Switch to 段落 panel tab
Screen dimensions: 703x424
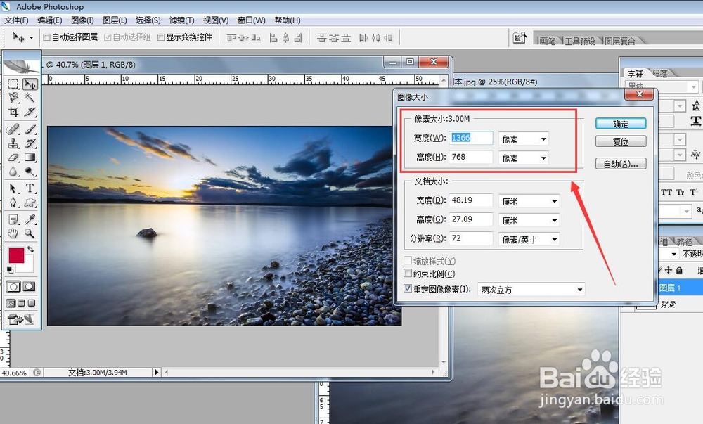[660, 73]
